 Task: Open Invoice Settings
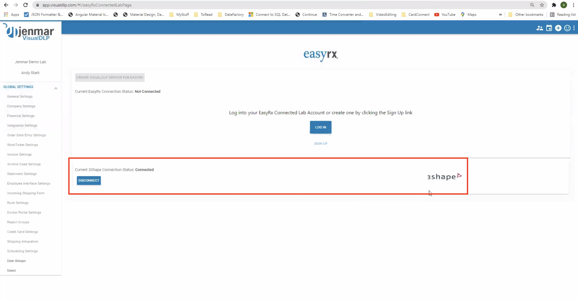point(19,154)
